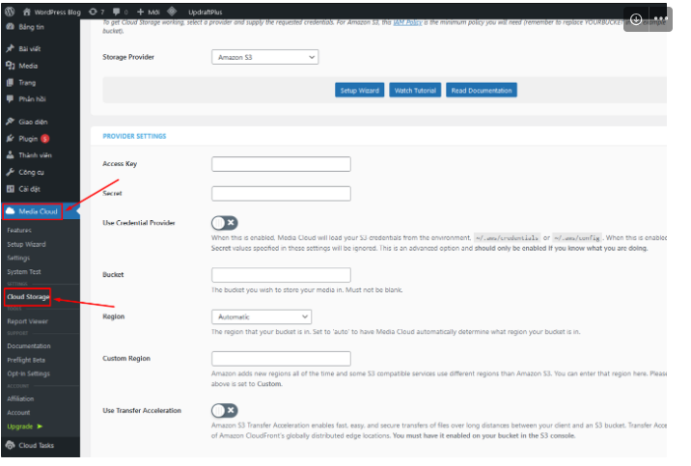
Task: Click the Trang menu label
Action: (x=27, y=82)
